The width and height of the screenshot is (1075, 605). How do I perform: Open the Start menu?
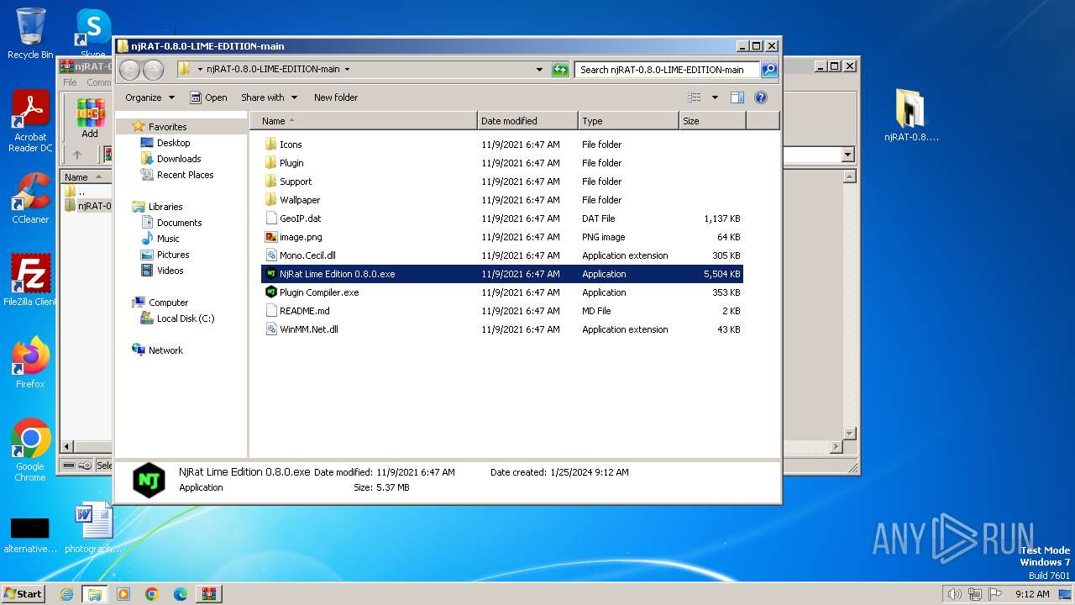[24, 593]
